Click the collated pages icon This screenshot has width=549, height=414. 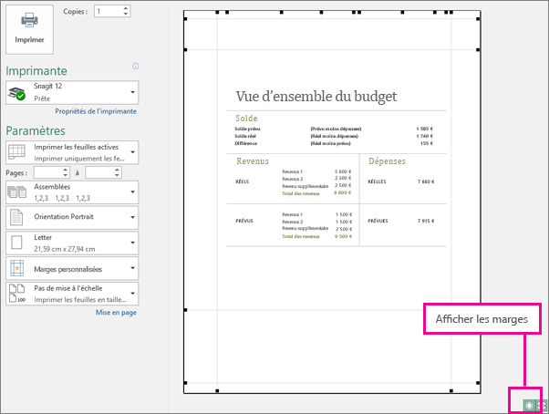(x=16, y=191)
